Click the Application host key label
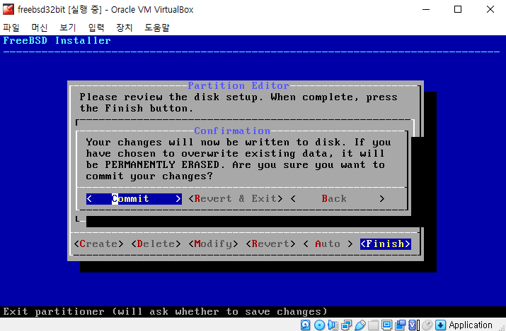The width and height of the screenshot is (506, 331). (x=471, y=325)
